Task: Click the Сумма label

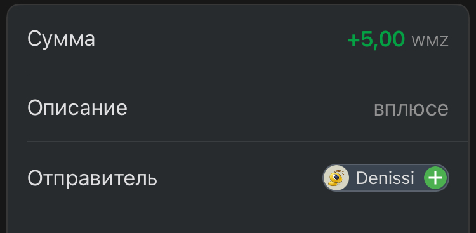Action: click(61, 39)
